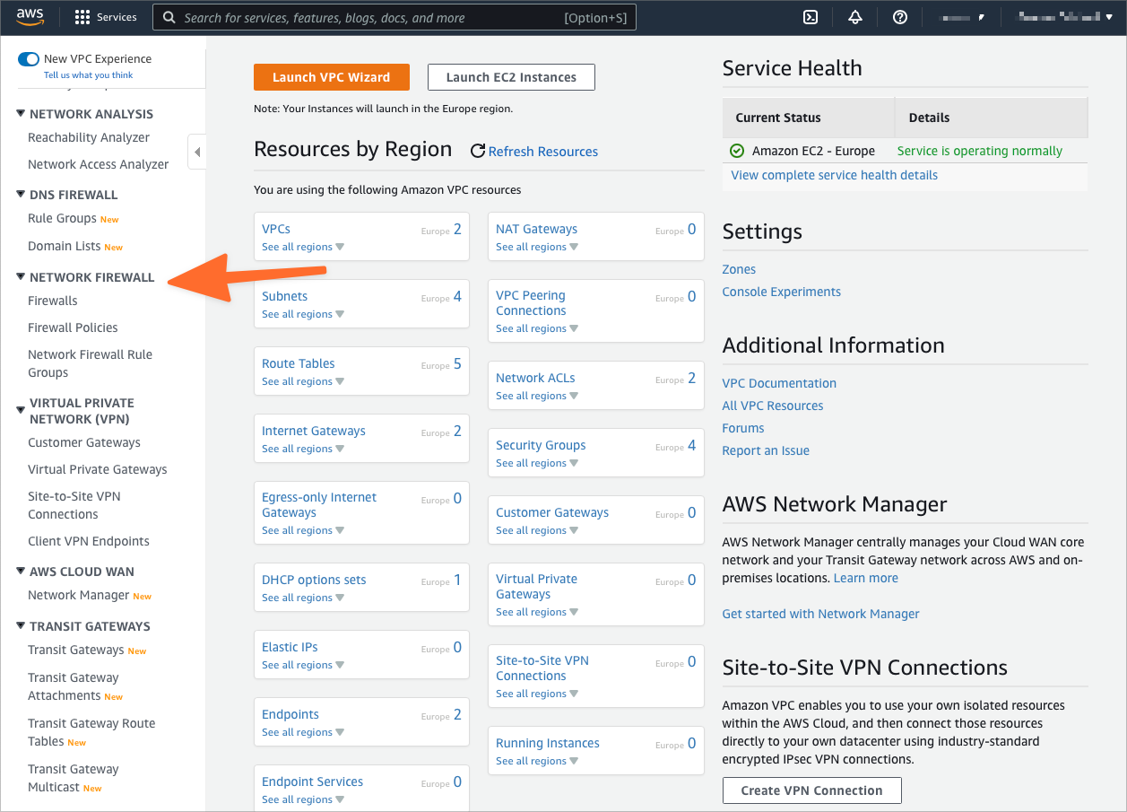
Task: Expand See all regions under Security Groups
Action: click(x=537, y=463)
